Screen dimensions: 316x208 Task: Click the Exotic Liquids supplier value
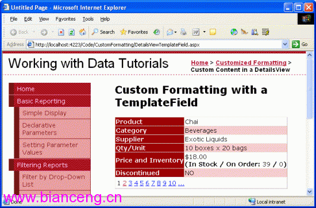click(206, 139)
